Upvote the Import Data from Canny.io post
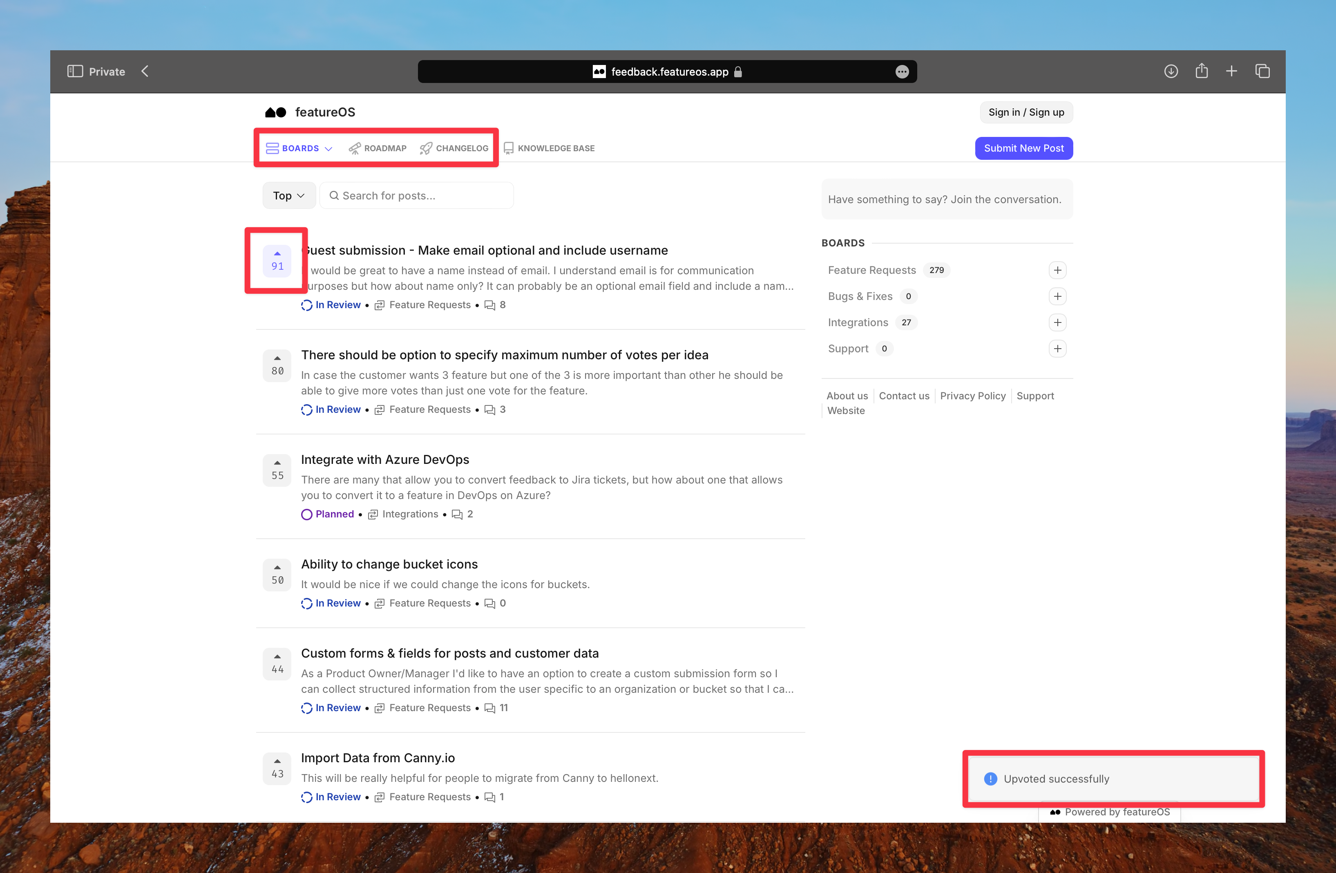The width and height of the screenshot is (1336, 873). (277, 769)
